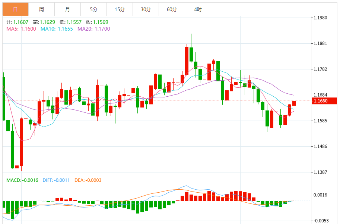Viewport: 340px width, 224px height.
Task: Click the 1.1881 price axis label
Action: tap(320, 43)
